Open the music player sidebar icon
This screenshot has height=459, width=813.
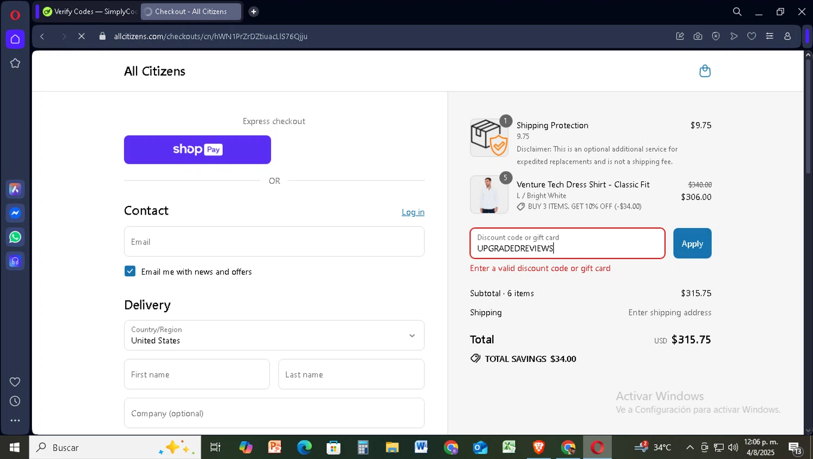[x=15, y=261]
